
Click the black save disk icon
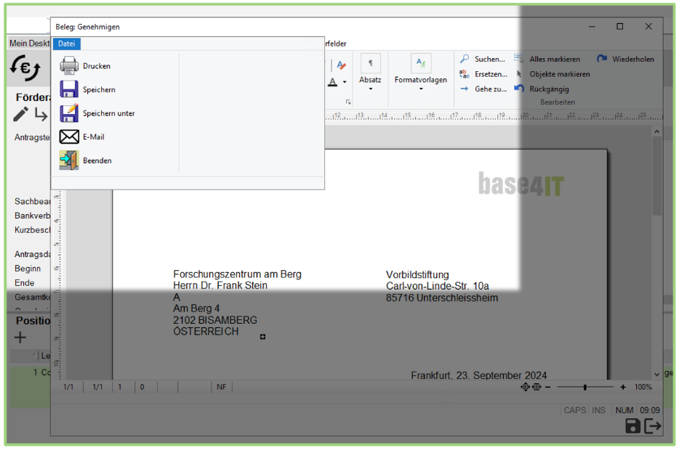tap(632, 427)
